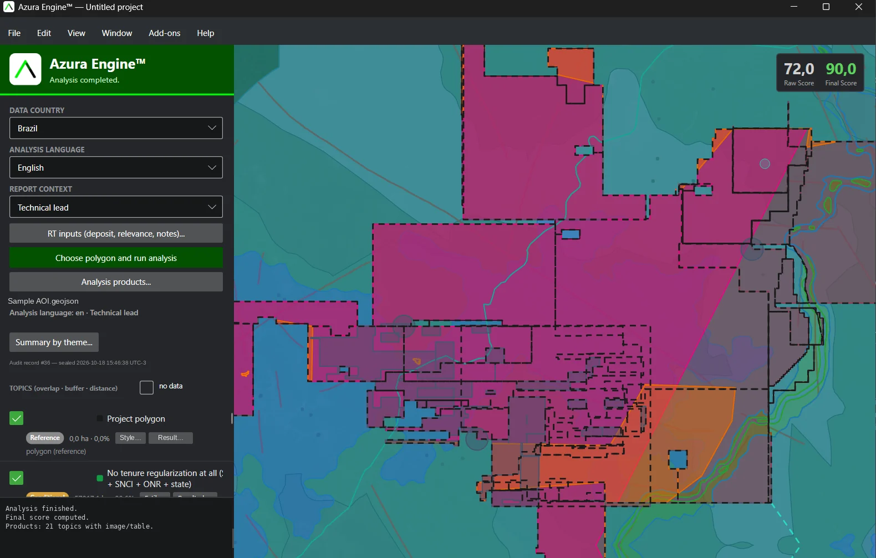Open the View menu
The height and width of the screenshot is (558, 876).
point(77,33)
